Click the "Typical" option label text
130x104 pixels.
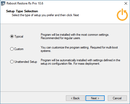19,36
